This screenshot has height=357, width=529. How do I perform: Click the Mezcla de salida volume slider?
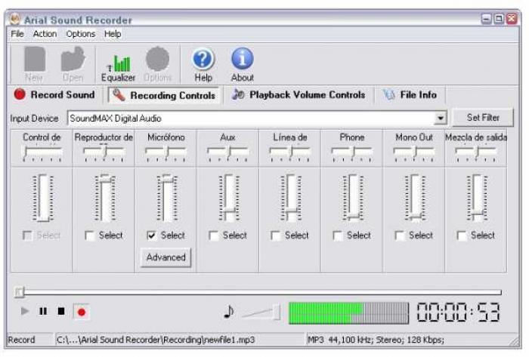pyautogui.click(x=476, y=198)
